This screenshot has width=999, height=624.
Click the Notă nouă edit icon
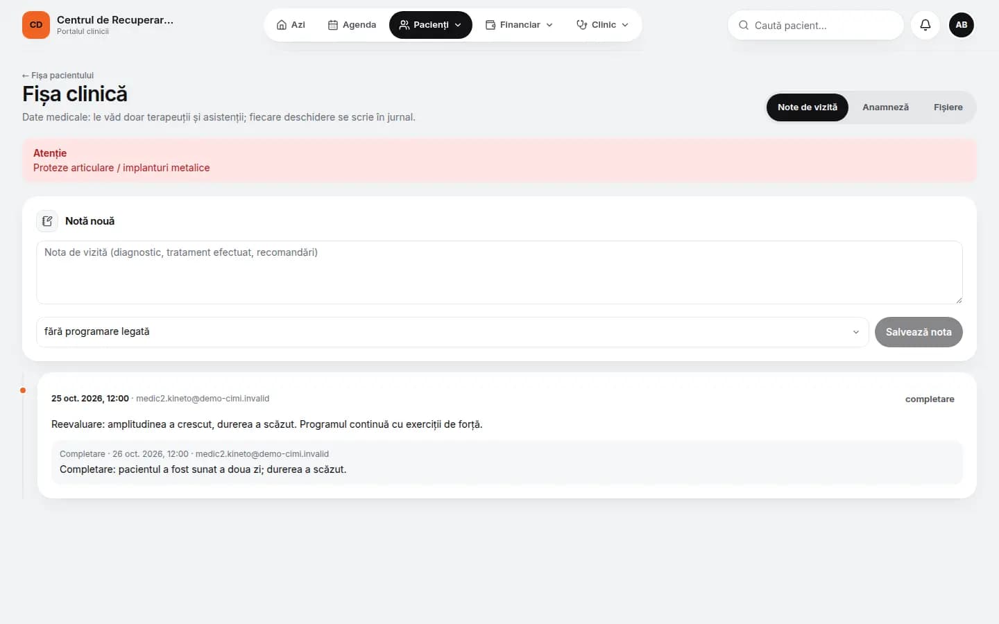tap(47, 221)
